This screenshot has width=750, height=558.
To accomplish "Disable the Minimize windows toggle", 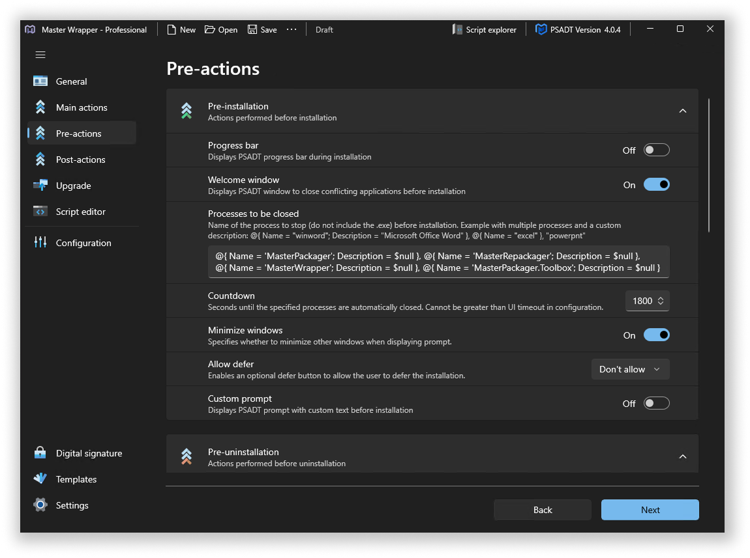I will point(656,335).
